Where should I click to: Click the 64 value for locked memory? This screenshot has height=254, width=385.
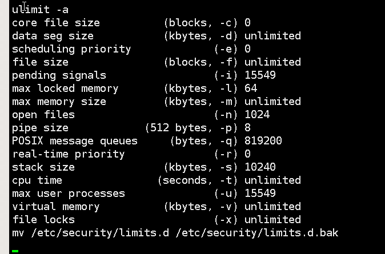click(251, 88)
